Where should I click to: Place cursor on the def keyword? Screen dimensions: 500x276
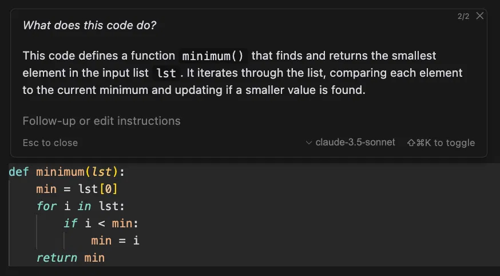18,172
